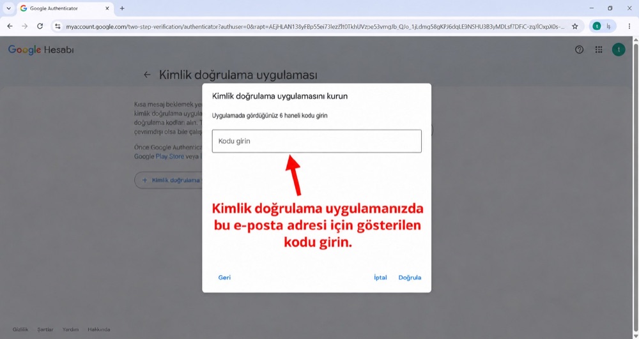Open site info icon in address bar
Screen dimensions: 639x339
coord(58,26)
